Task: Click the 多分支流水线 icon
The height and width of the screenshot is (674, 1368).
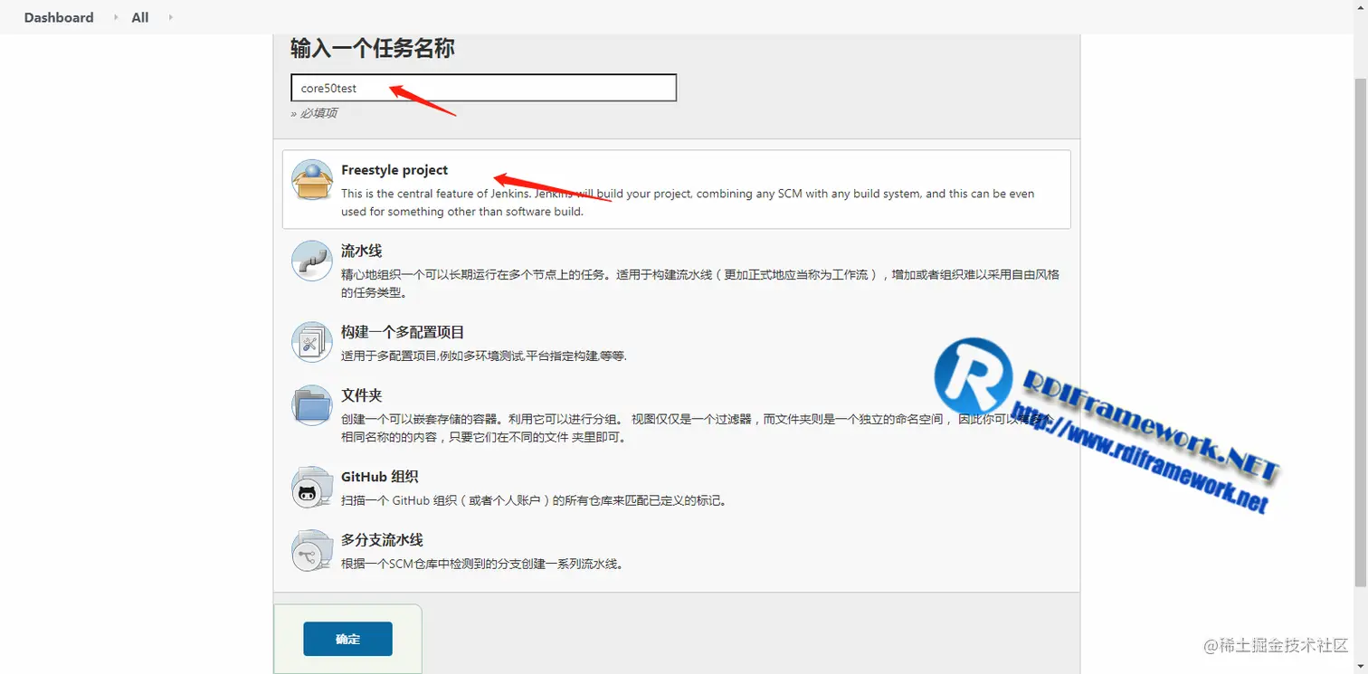Action: click(x=311, y=550)
